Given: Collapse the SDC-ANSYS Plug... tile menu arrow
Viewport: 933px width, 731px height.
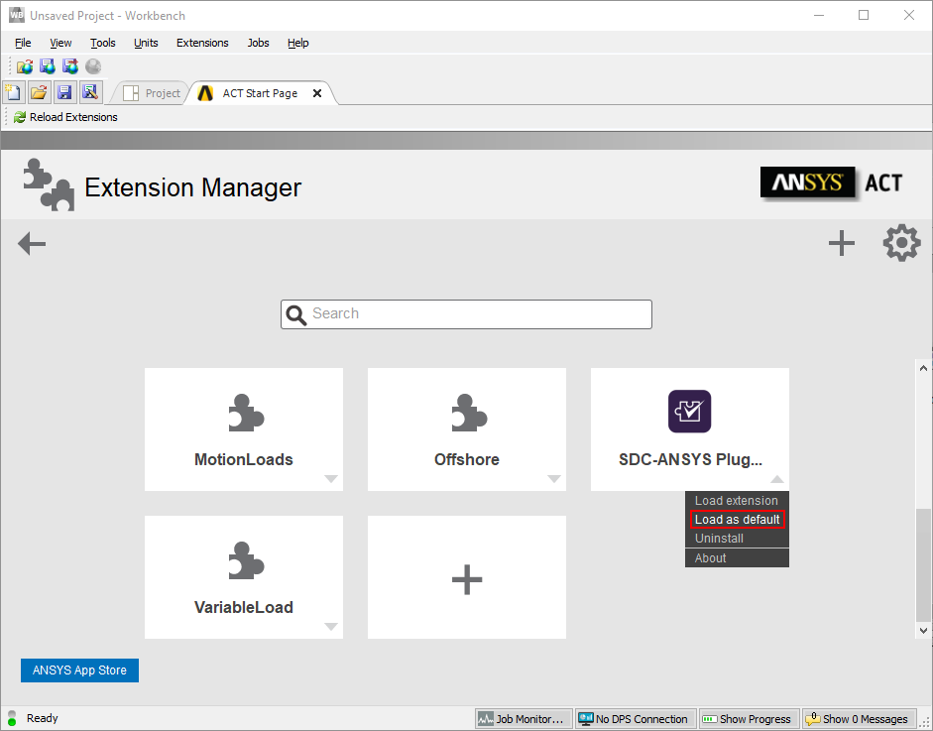Looking at the screenshot, I should coord(777,479).
